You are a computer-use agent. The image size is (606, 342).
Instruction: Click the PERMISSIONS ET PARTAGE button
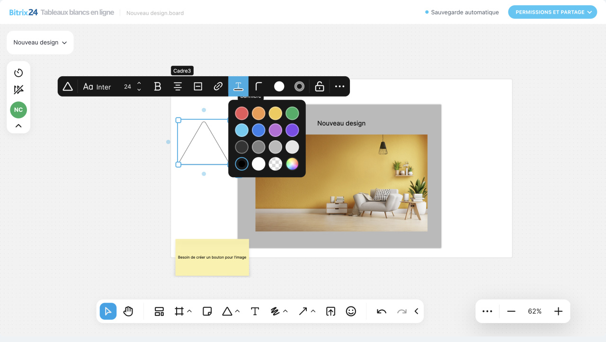pos(552,12)
